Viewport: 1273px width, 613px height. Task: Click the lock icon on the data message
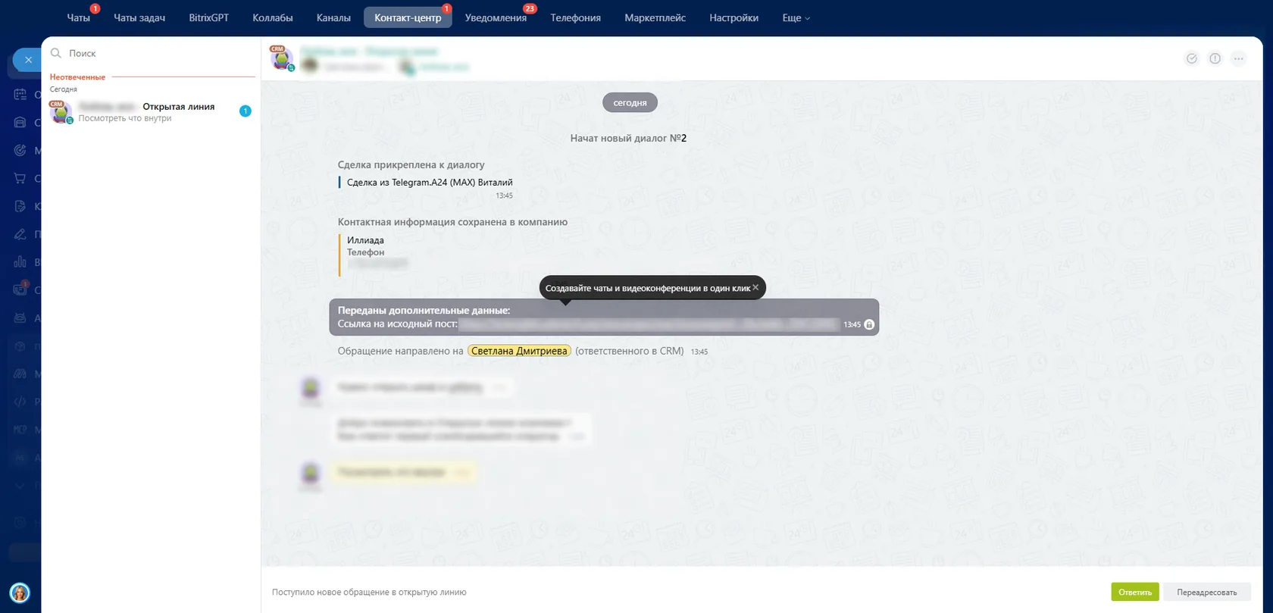(869, 324)
